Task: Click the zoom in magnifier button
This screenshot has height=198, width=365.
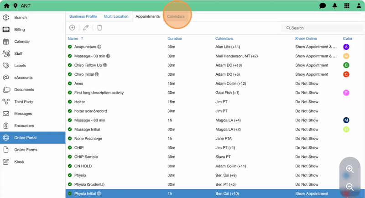Action: pyautogui.click(x=350, y=169)
